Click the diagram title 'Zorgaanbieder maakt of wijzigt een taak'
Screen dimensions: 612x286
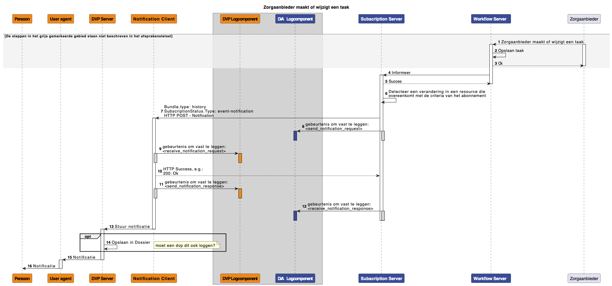[306, 7]
